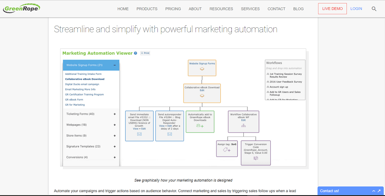
Task: Expand the Conversions (4) section
Action: [x=115, y=157]
